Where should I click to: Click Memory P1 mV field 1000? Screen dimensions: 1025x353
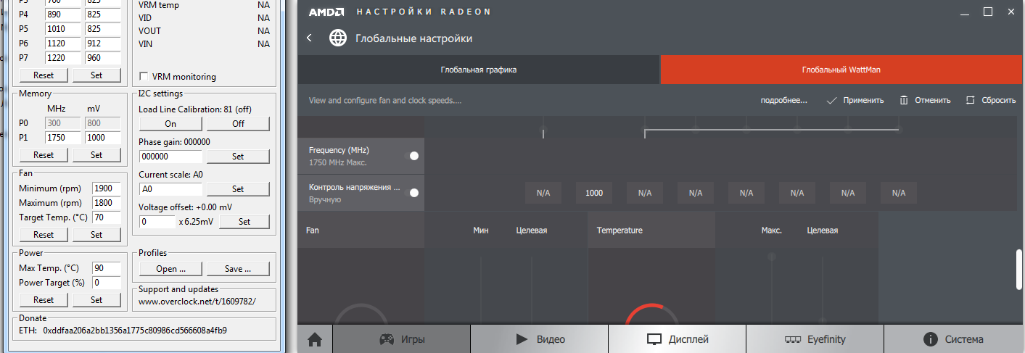tap(102, 137)
